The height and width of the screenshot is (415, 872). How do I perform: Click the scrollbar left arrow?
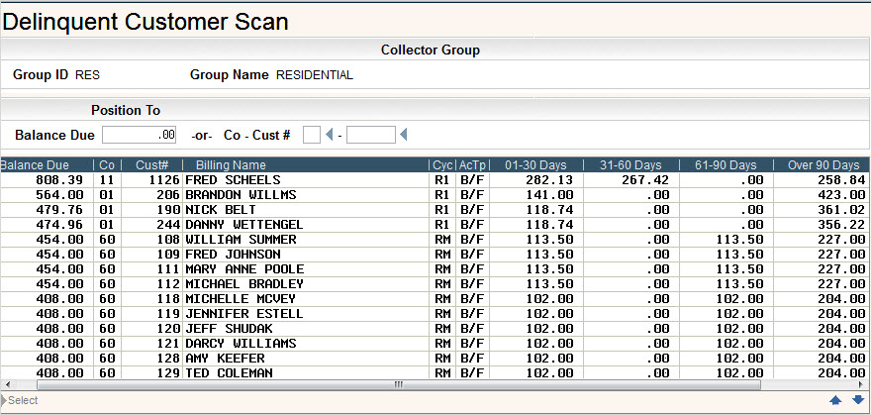point(6,385)
